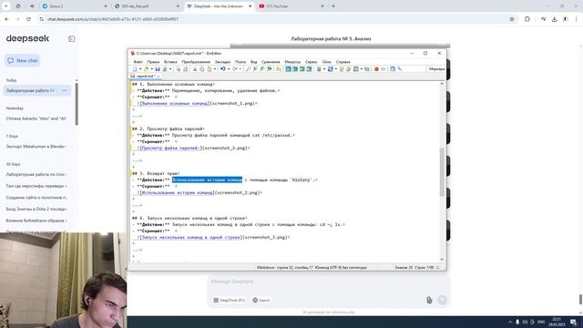Click the heading '## 2. Просмотр файла паролей'
The image size is (583, 328).
pos(168,129)
